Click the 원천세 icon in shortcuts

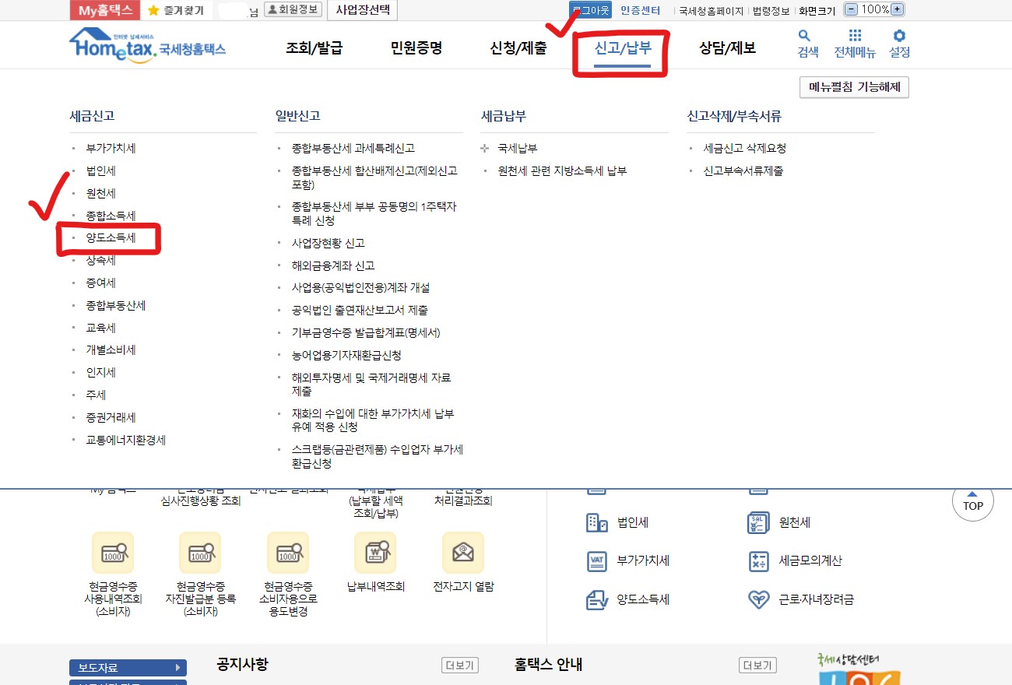point(758,523)
